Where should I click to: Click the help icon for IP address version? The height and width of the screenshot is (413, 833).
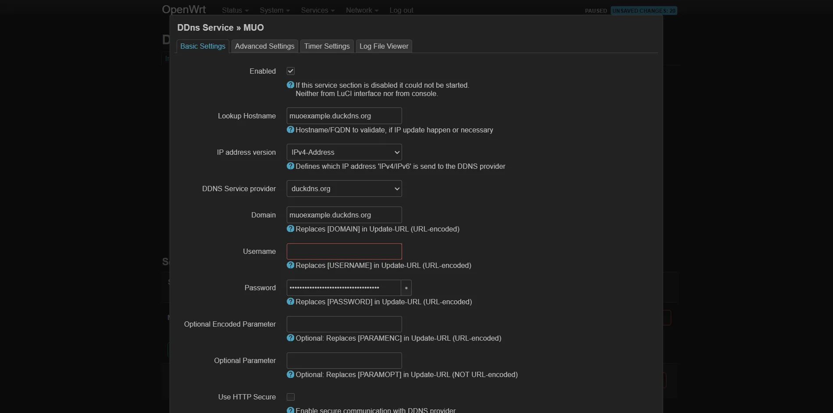coord(290,166)
